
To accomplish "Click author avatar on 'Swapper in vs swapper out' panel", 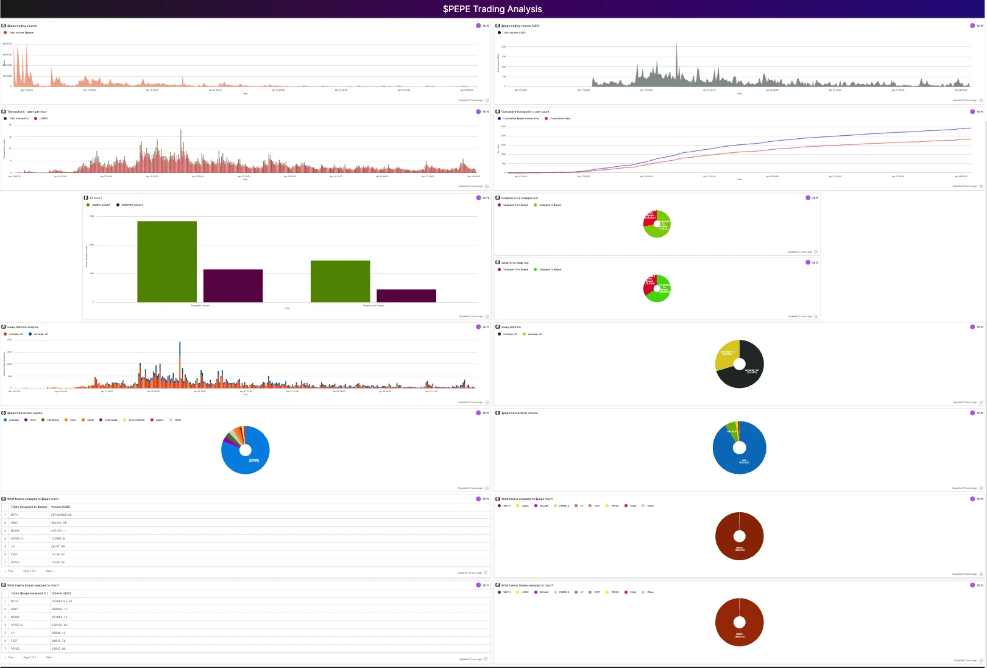I will tap(808, 198).
